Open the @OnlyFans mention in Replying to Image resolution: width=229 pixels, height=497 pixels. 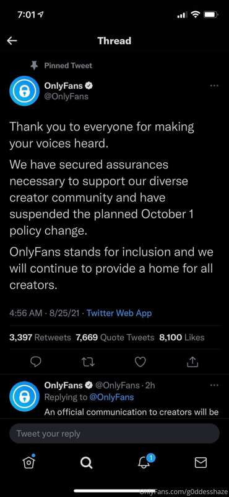tap(111, 397)
